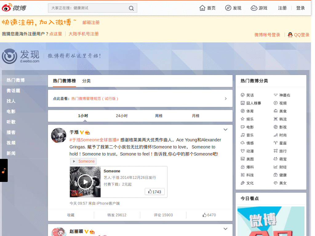Select the 星座 category icon
315x236 pixels.
[276, 143]
